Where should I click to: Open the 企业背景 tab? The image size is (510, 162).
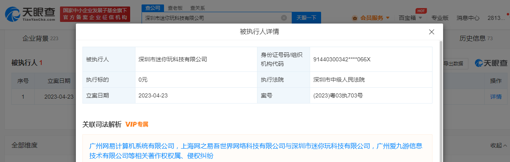click(40, 39)
